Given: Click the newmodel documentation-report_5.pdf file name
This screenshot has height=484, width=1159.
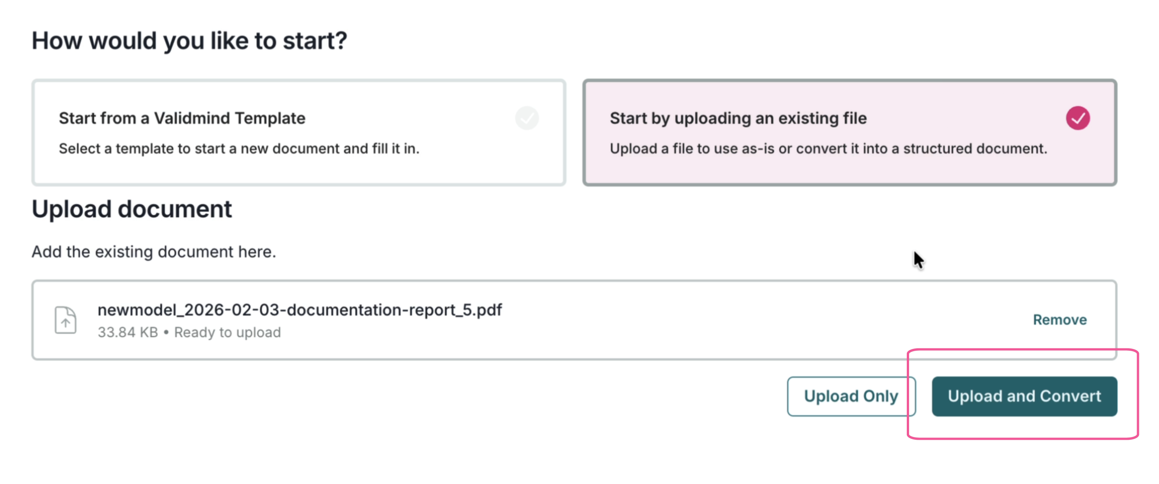Looking at the screenshot, I should (299, 310).
